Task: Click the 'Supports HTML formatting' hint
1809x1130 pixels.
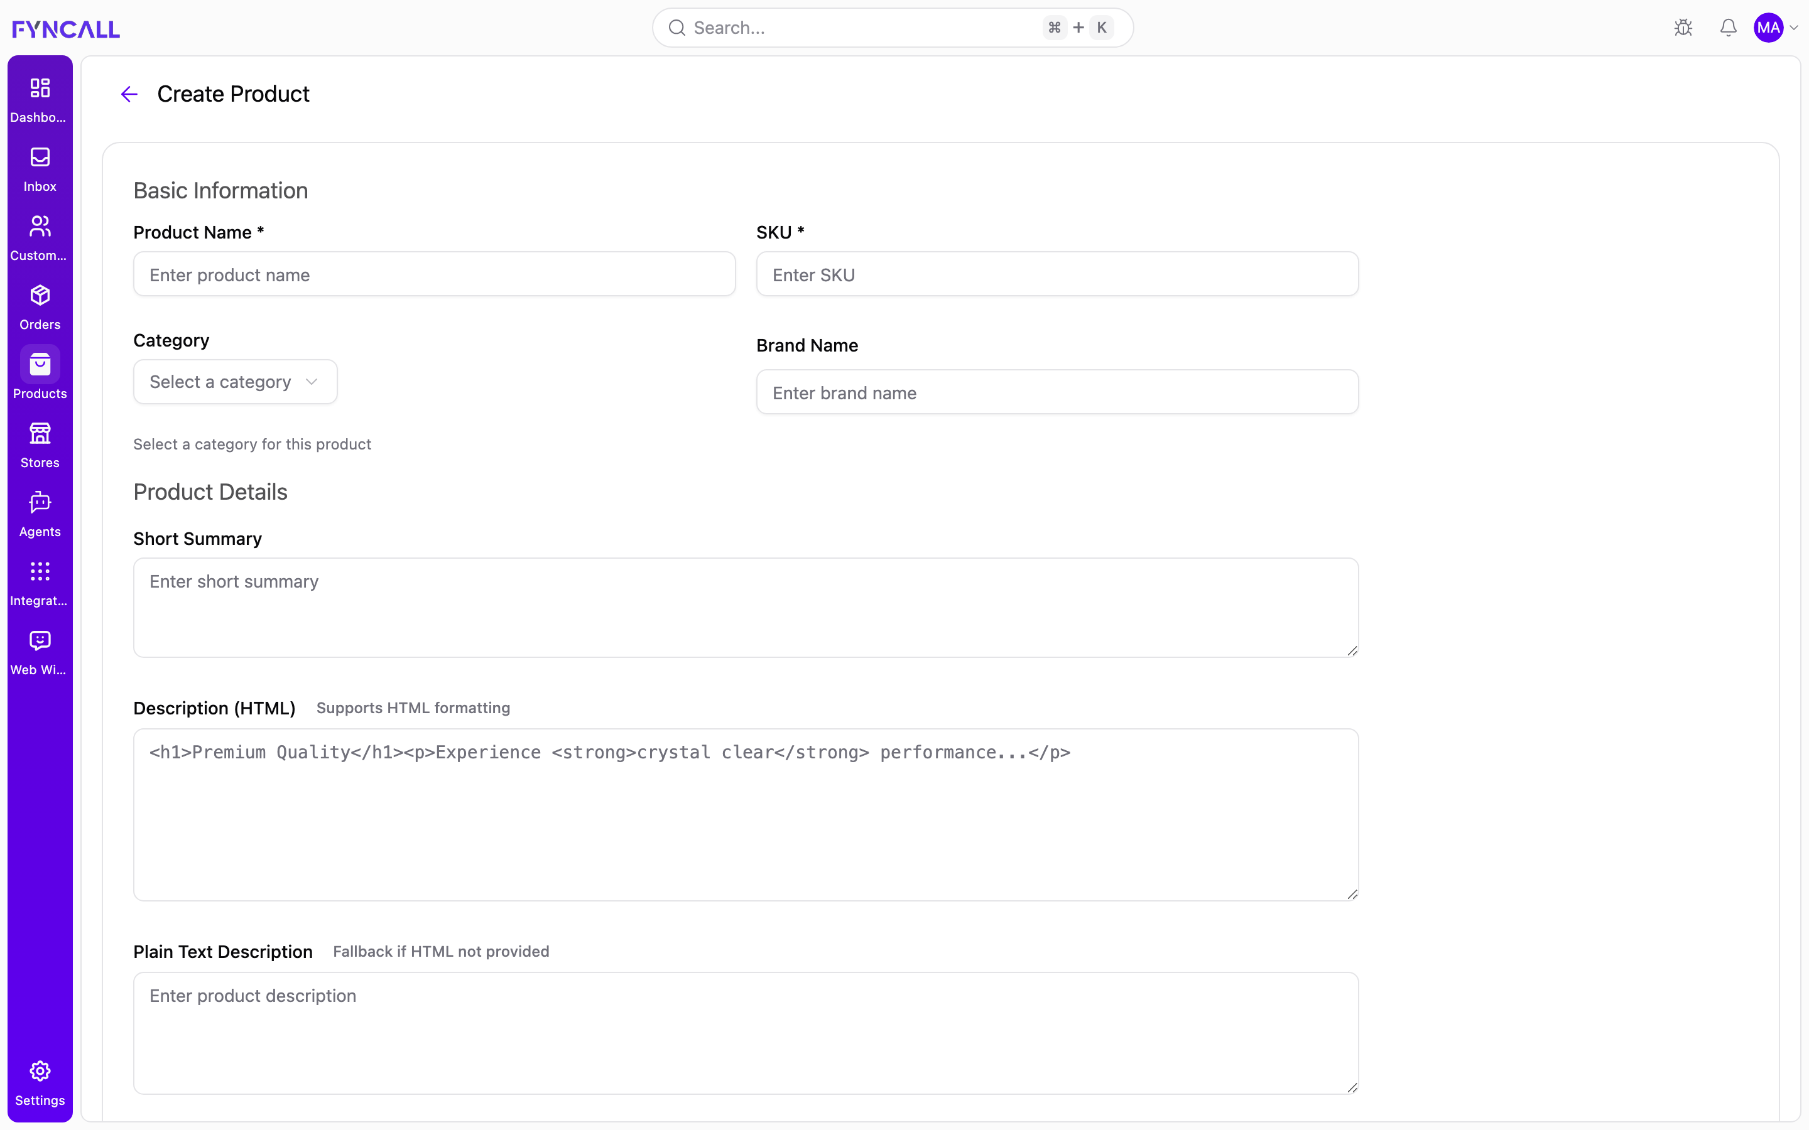Action: tap(413, 708)
